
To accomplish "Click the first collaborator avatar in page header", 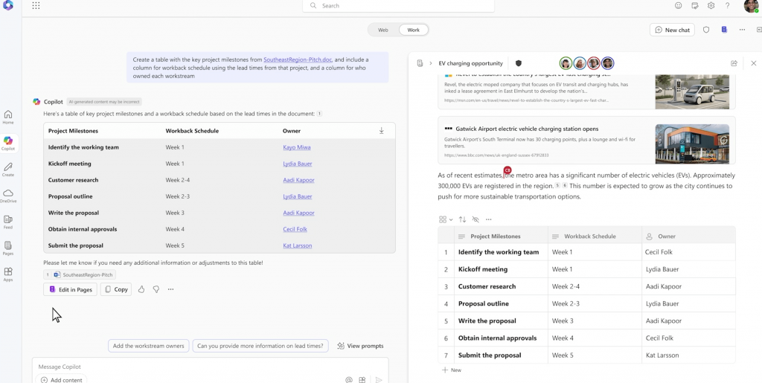I will (x=566, y=63).
